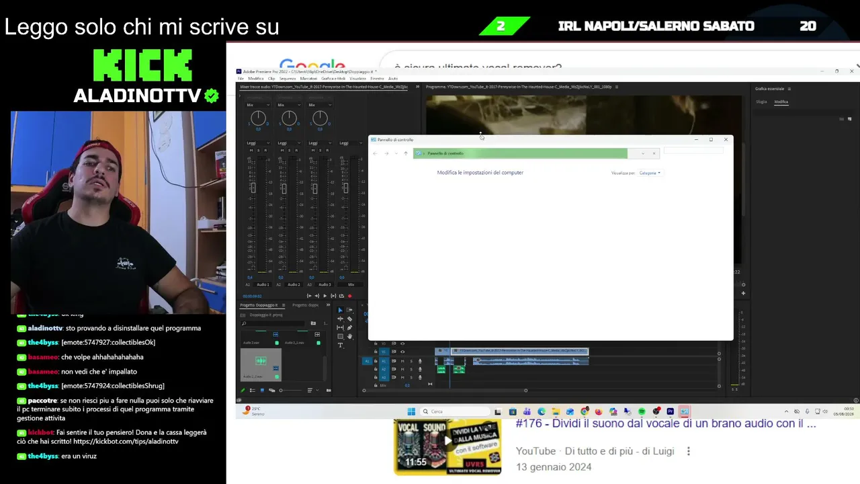Click the weather widget showing 25°C
Image resolution: width=860 pixels, height=484 pixels.
point(255,411)
